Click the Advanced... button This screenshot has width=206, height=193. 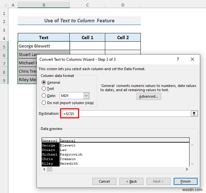click(x=149, y=96)
